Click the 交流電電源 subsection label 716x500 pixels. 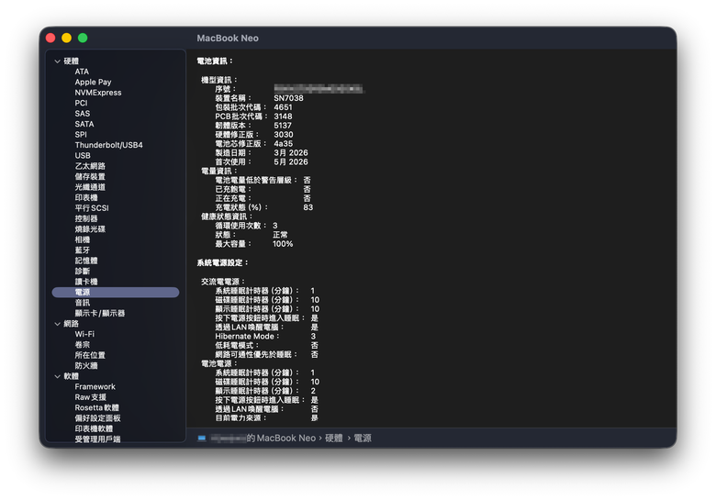coord(223,282)
